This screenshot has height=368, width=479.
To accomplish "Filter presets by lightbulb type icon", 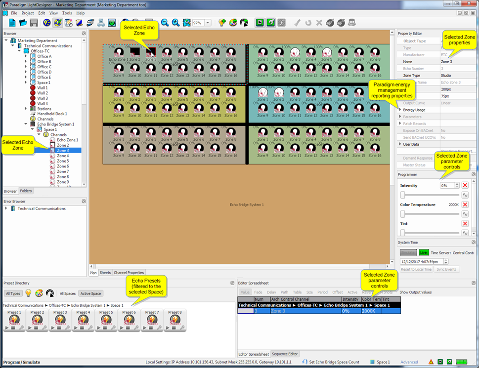I will pyautogui.click(x=28, y=293).
